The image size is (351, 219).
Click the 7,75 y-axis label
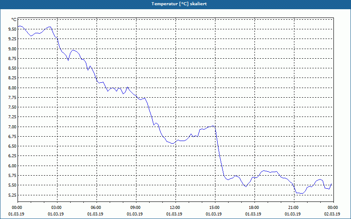pyautogui.click(x=13, y=97)
